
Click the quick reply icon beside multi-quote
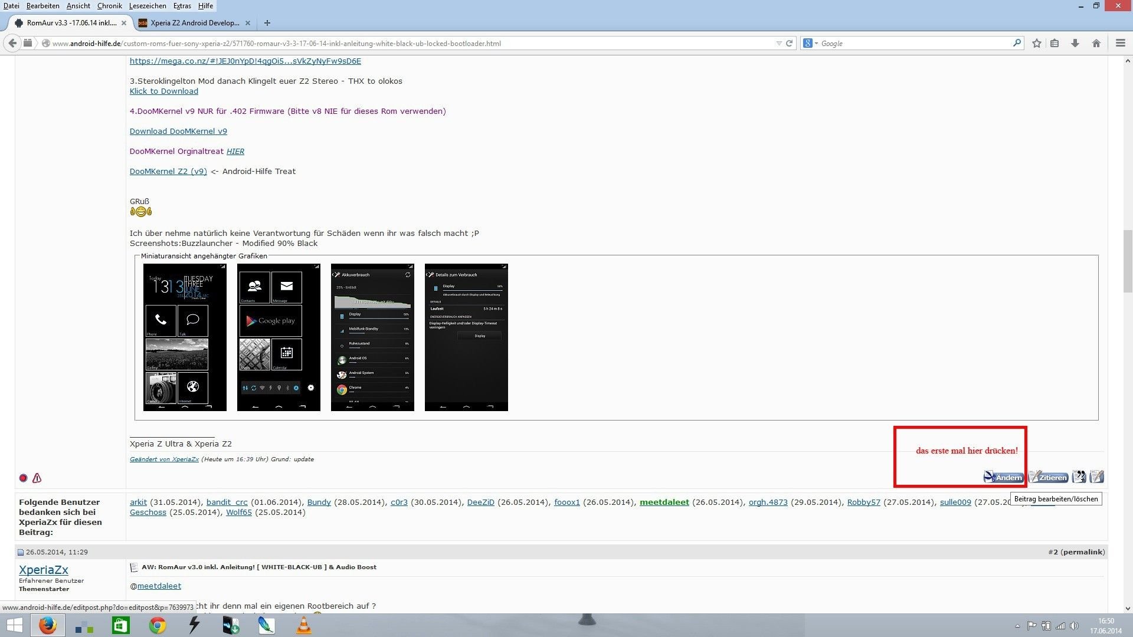pos(1097,477)
